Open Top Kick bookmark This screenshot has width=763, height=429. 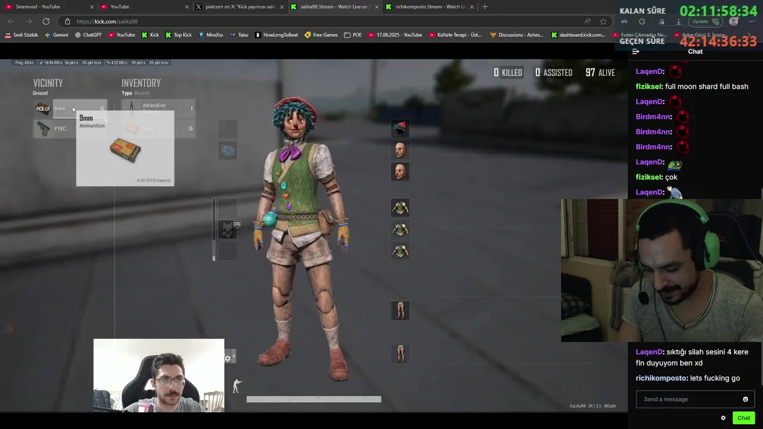tap(178, 35)
